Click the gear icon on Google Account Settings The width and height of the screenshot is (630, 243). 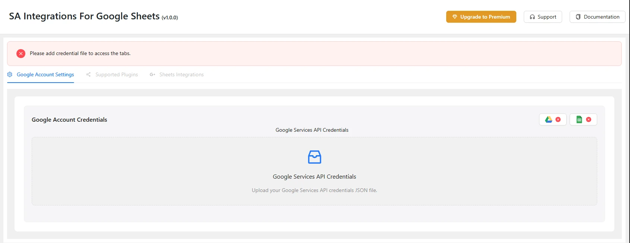click(x=10, y=74)
